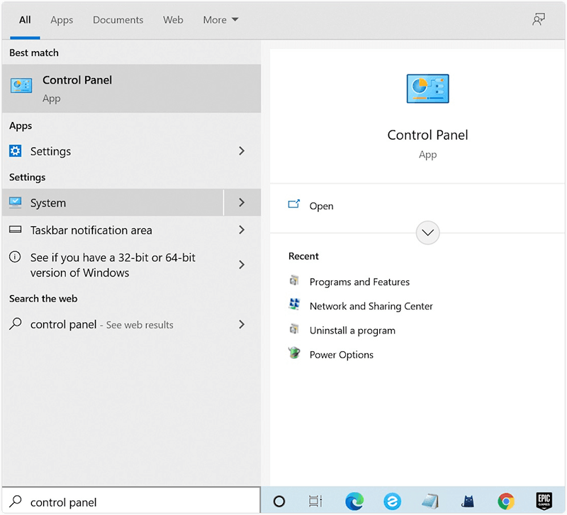Screen dimensions: 567x515
Task: Select 'control panel - See web results'
Action: pyautogui.click(x=113, y=324)
